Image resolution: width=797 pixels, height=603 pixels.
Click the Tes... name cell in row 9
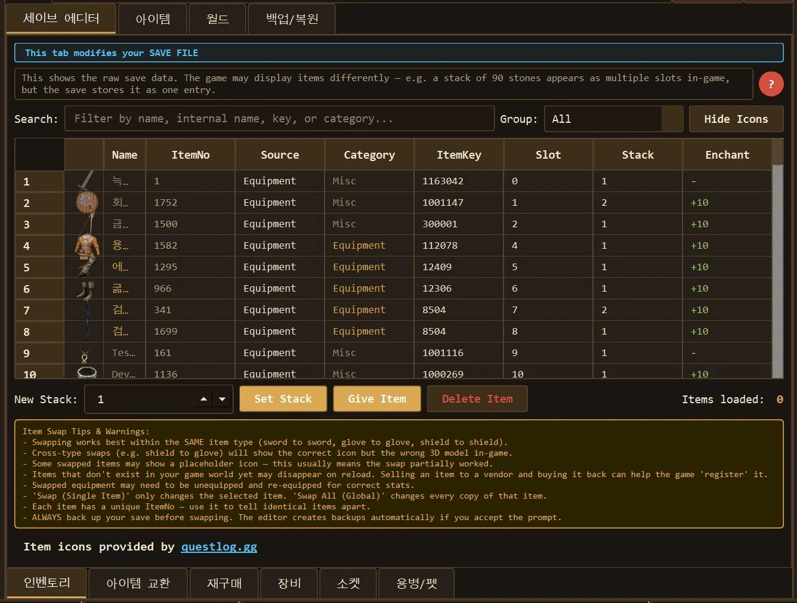click(125, 353)
